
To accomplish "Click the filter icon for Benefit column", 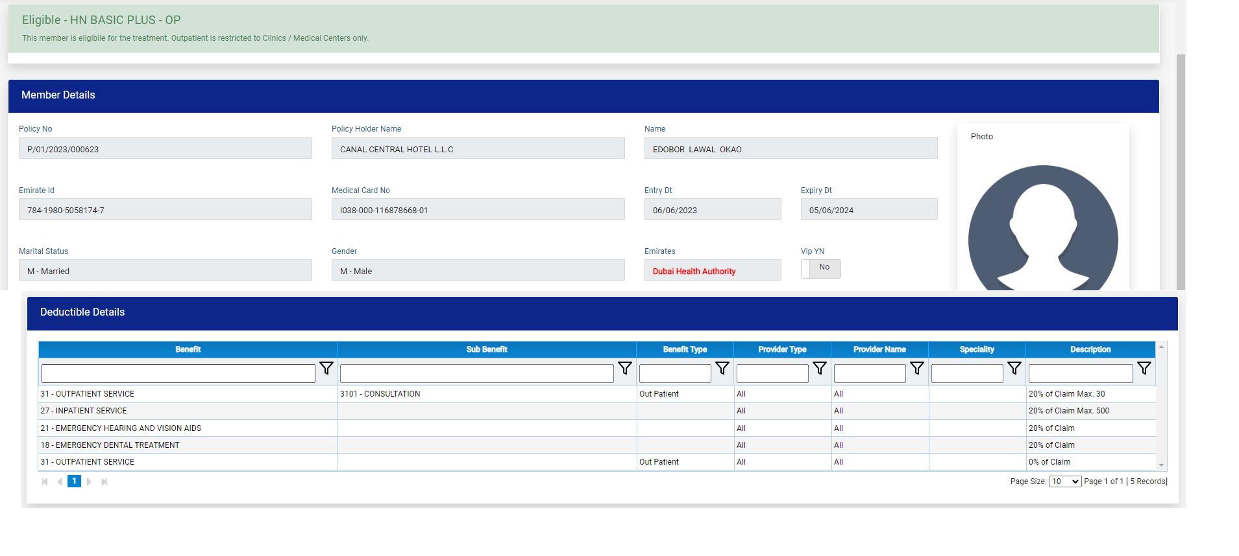I will click(326, 369).
